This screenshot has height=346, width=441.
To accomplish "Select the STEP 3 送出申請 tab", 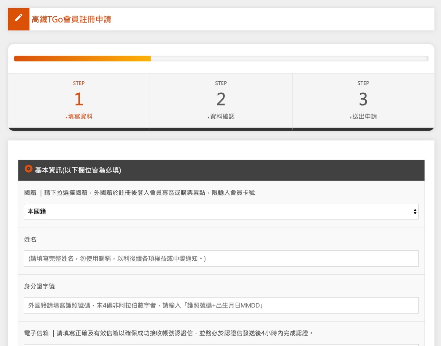I will tap(363, 101).
